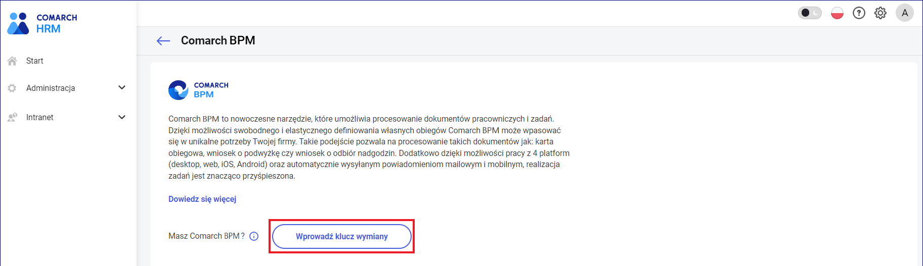The width and height of the screenshot is (923, 266).
Task: Go back using the left arrow
Action: [163, 41]
